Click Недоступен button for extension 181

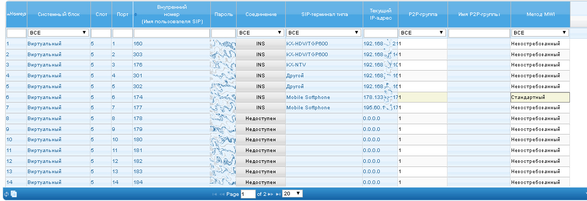(x=260, y=150)
